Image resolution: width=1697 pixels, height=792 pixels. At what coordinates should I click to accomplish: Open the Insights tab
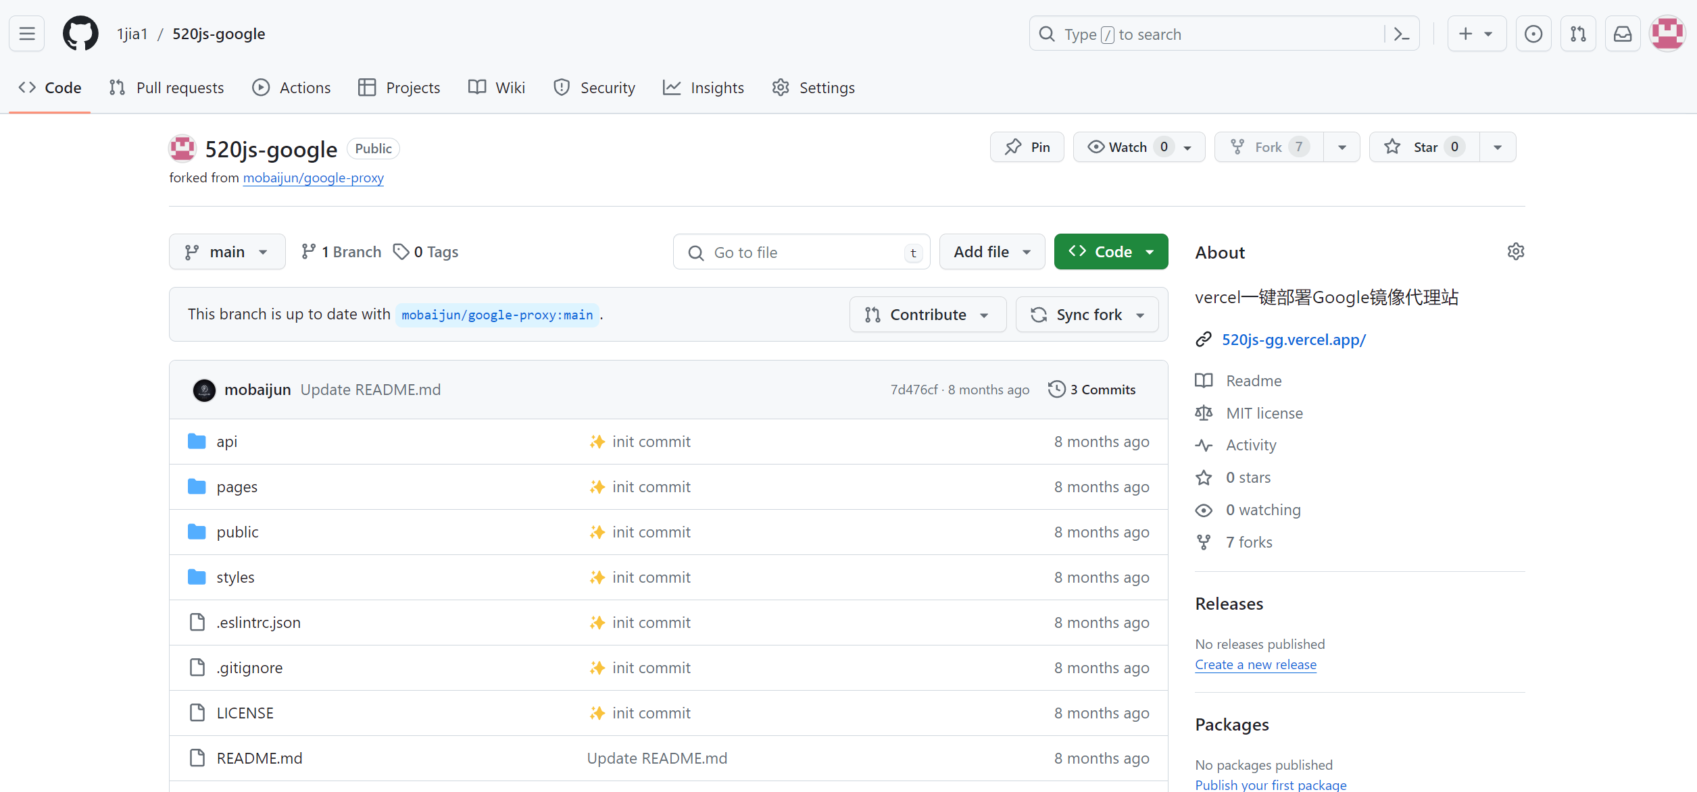pos(704,88)
